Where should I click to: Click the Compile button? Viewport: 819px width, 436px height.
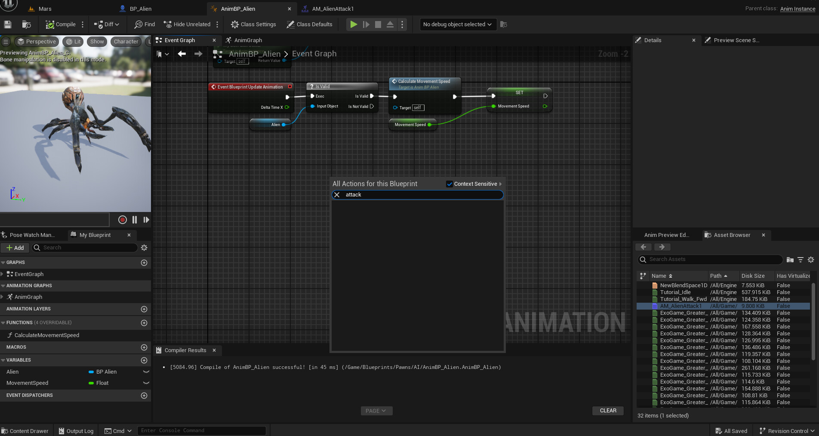click(x=61, y=25)
